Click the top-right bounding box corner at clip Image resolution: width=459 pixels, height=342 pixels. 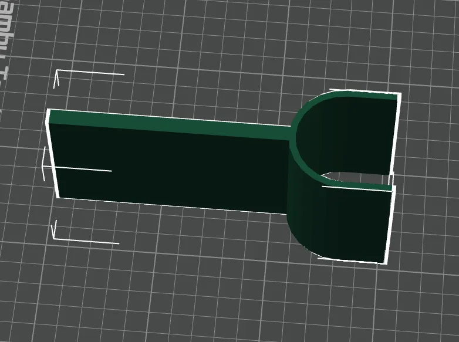tap(399, 94)
